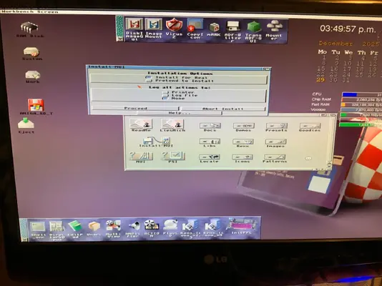The width and height of the screenshot is (382, 286).
Task: Click the Eject desktop icon
Action: point(26,125)
